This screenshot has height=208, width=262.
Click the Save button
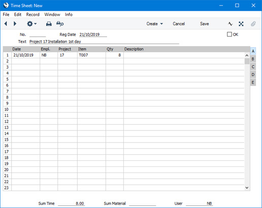click(204, 24)
